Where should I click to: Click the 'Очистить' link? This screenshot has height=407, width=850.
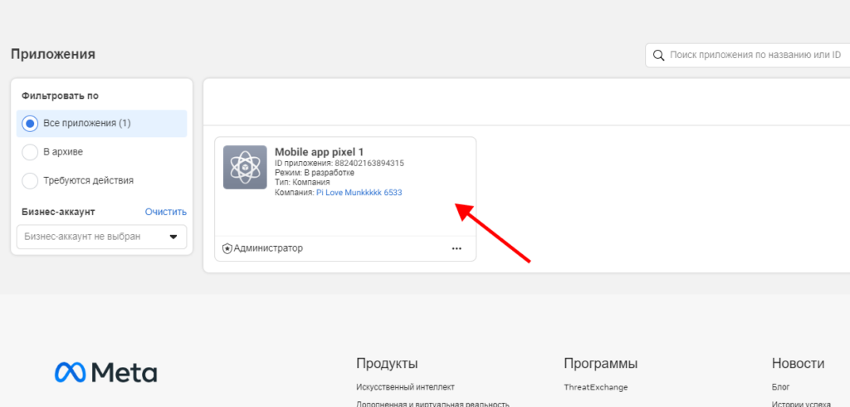(x=165, y=212)
